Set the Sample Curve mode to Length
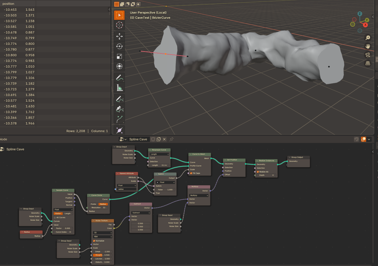Image resolution: width=378 pixels, height=266 pixels. [x=68, y=213]
